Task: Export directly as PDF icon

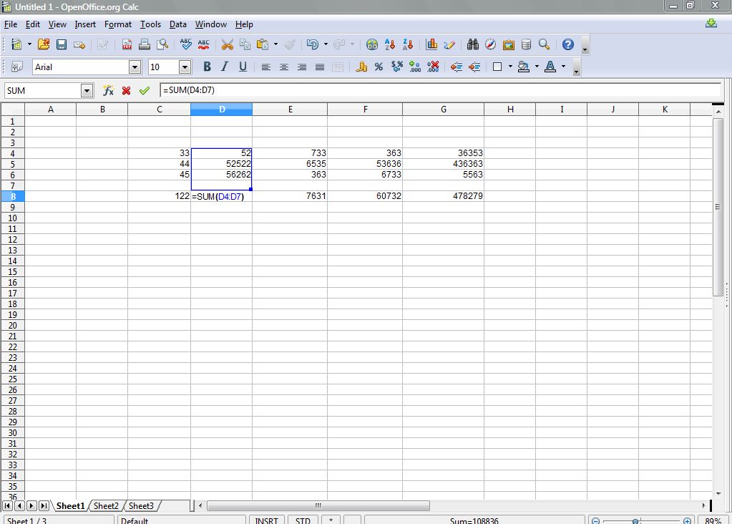Action: click(x=127, y=44)
